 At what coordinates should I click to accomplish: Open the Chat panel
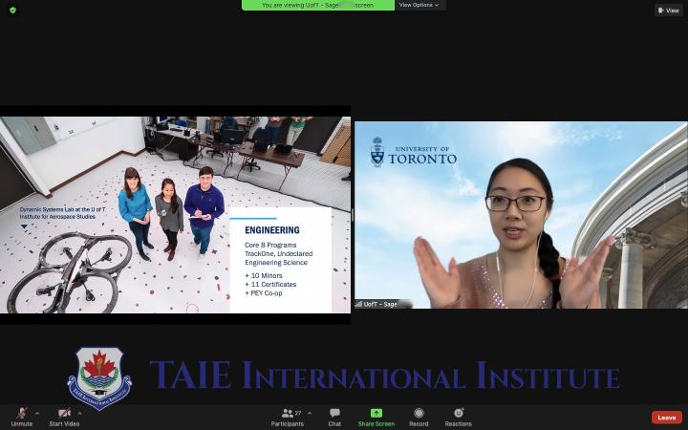(x=334, y=416)
